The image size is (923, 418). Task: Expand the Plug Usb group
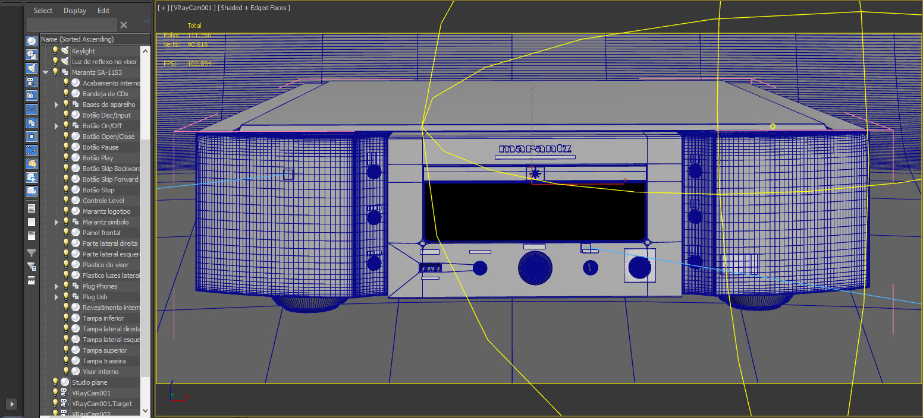point(56,297)
